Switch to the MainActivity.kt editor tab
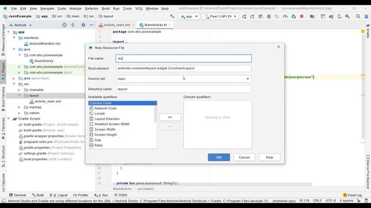 pyautogui.click(x=155, y=25)
